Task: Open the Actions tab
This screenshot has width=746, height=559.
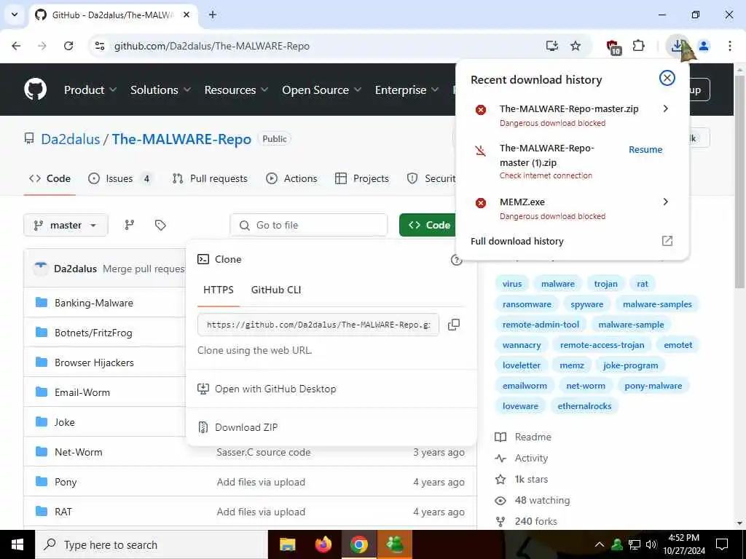Action: [x=291, y=178]
